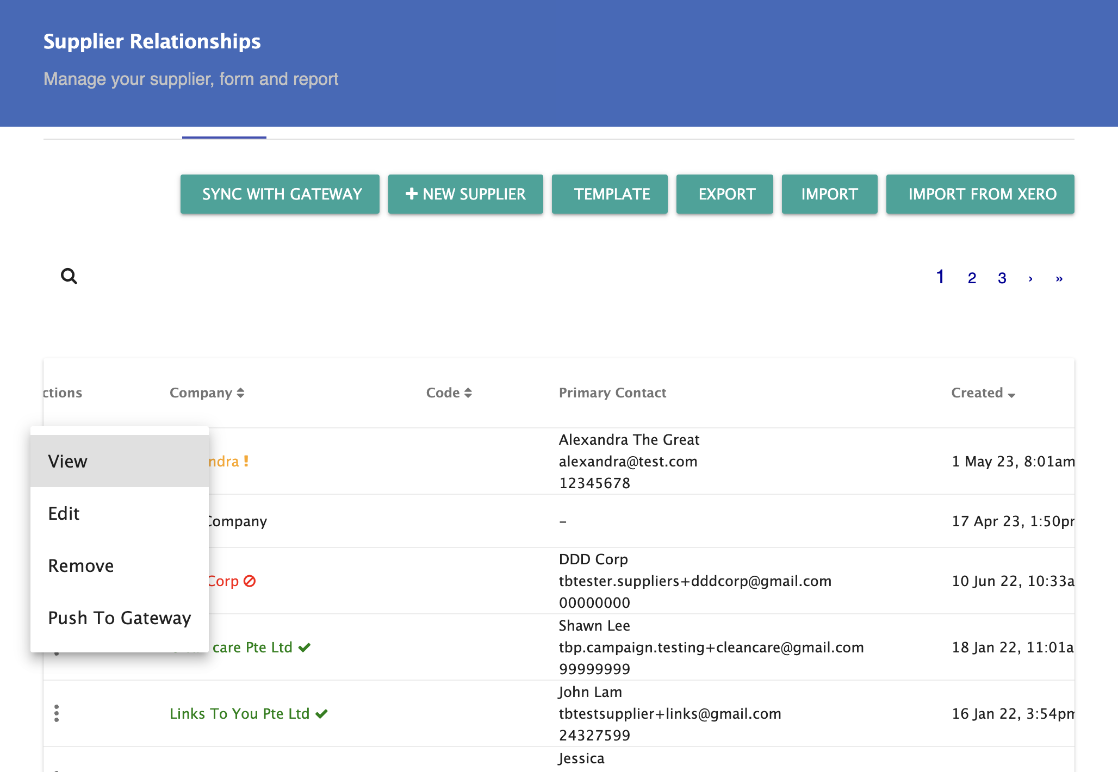The image size is (1118, 772).
Task: Click the contact name Alexandra The Great
Action: point(629,439)
